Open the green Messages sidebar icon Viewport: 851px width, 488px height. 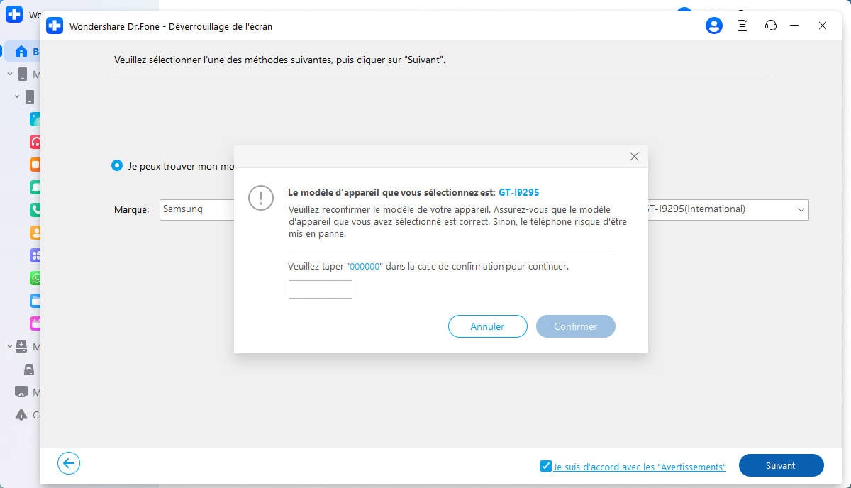pos(35,187)
